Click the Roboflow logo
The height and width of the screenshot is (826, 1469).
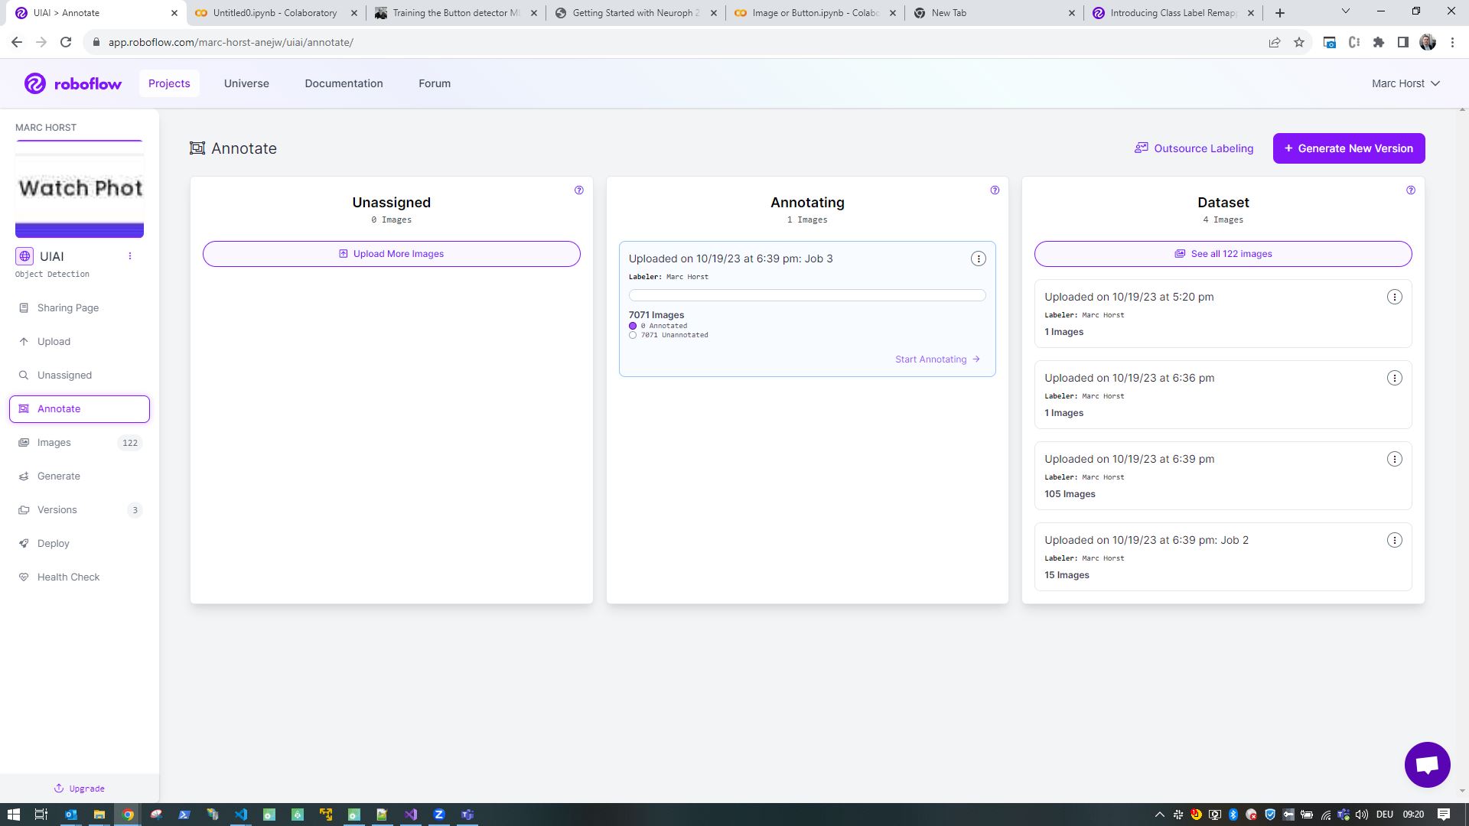click(73, 83)
